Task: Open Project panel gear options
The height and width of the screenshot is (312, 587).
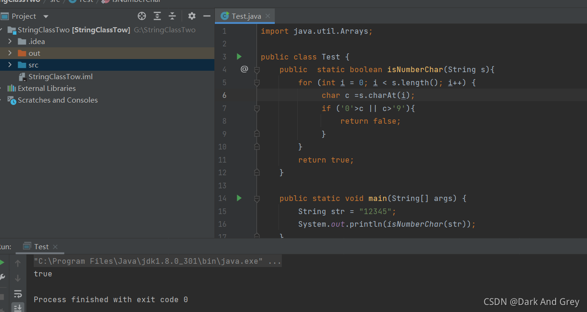Action: tap(192, 16)
